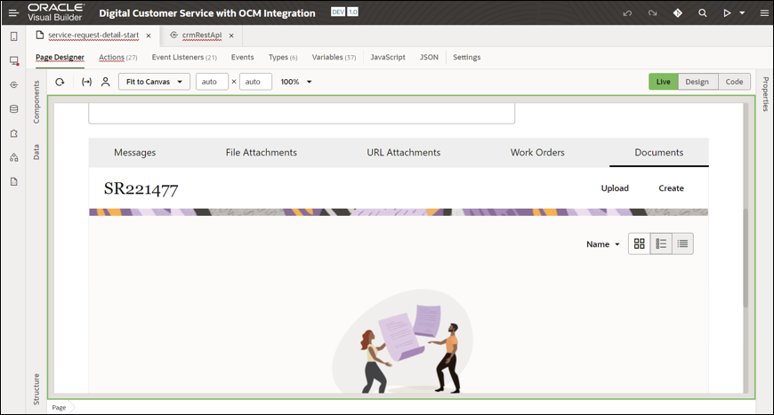Open the search magnifier icon

click(x=703, y=12)
